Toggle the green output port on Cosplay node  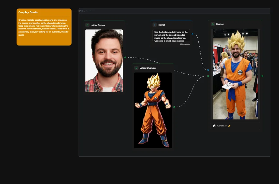click(x=262, y=76)
